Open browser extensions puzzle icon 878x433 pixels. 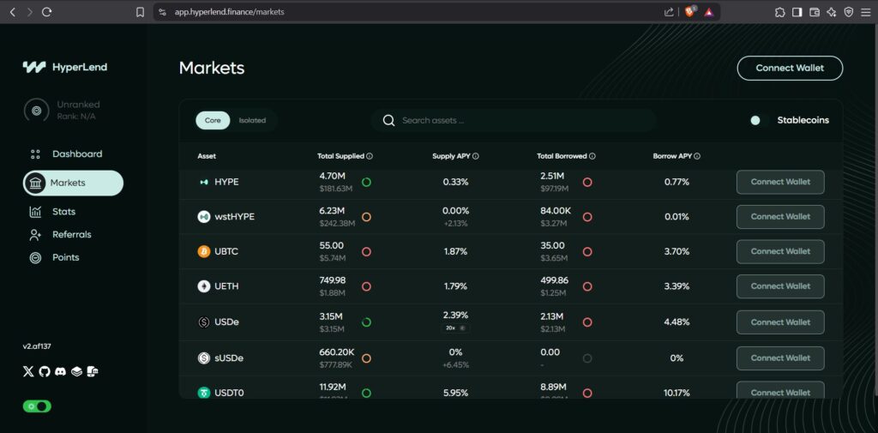coord(779,12)
